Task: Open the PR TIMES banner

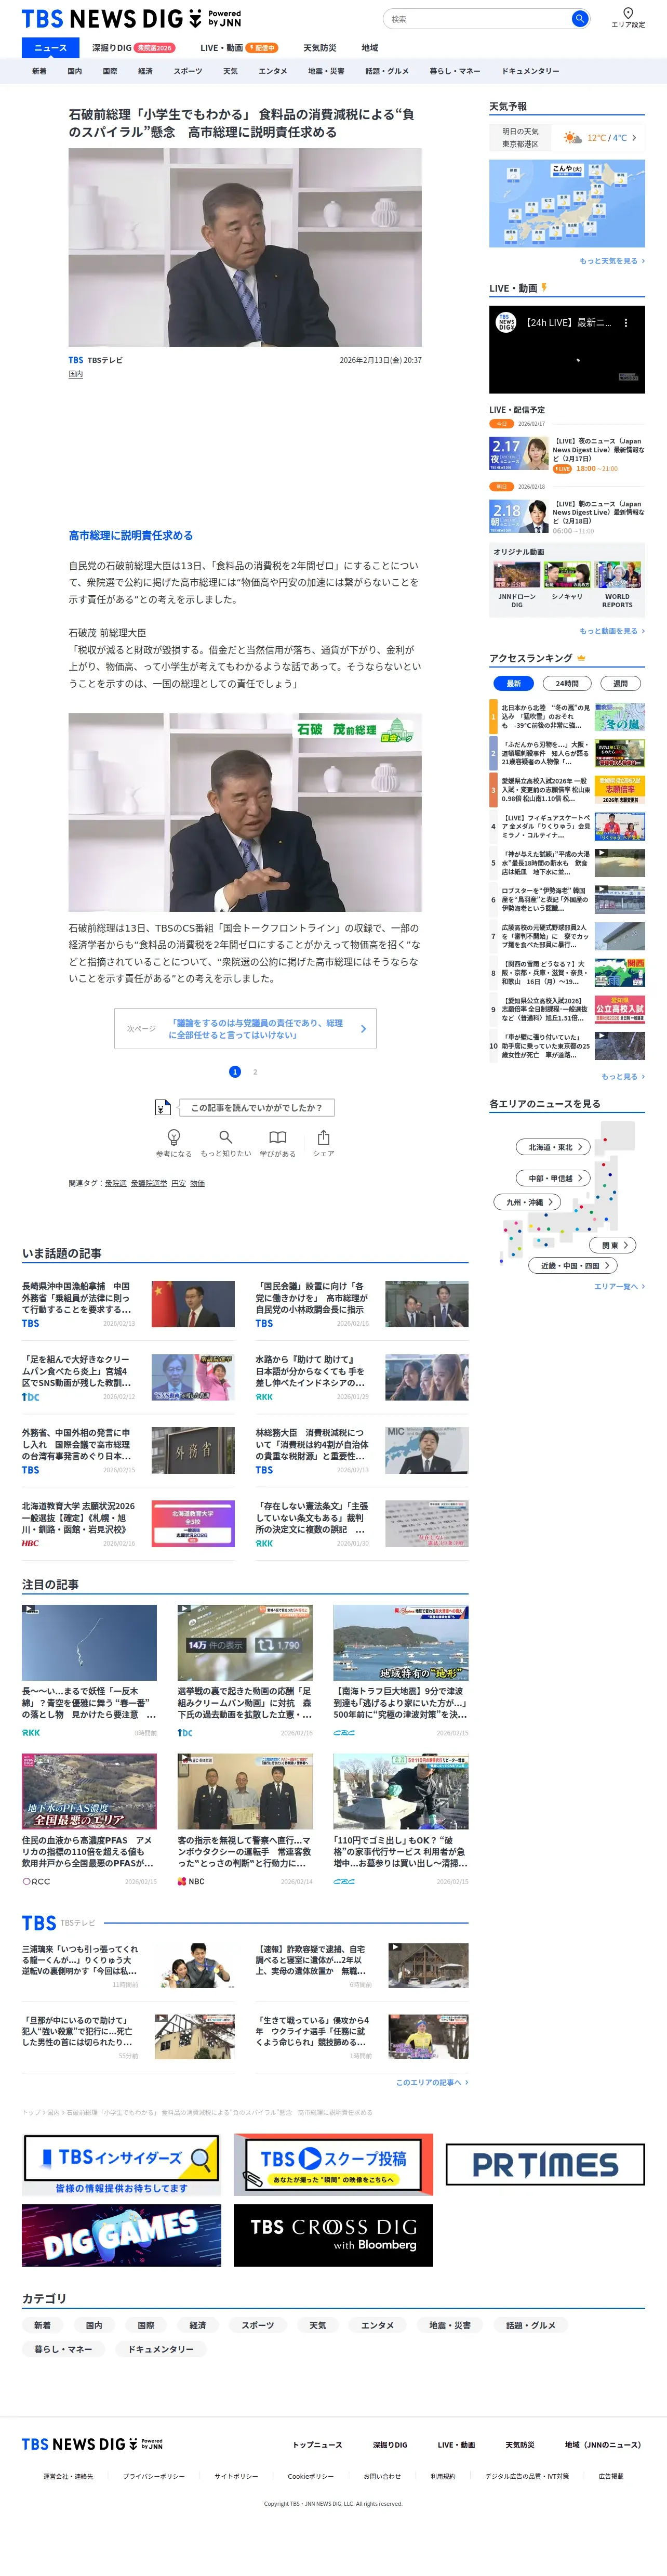Action: click(x=545, y=2165)
